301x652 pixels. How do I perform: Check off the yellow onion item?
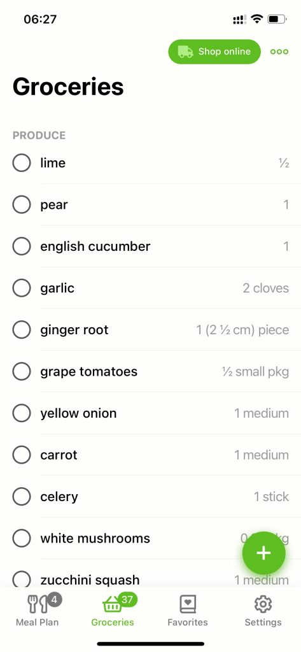[22, 413]
